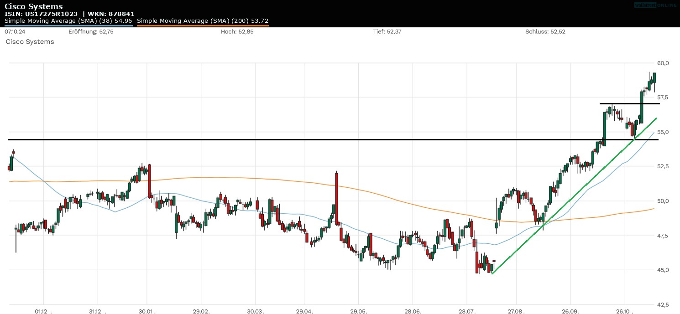Viewport: 680px width, 314px height.
Task: Click the Schluss 52,52 value
Action: [x=545, y=32]
